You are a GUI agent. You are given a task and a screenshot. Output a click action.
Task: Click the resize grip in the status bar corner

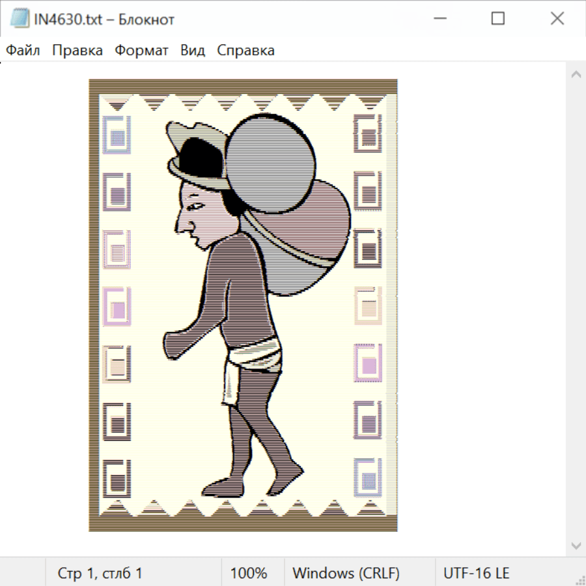(579, 579)
